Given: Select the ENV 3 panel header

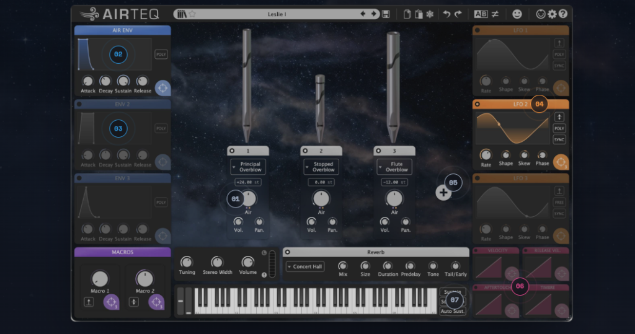Looking at the screenshot, I should (x=122, y=178).
